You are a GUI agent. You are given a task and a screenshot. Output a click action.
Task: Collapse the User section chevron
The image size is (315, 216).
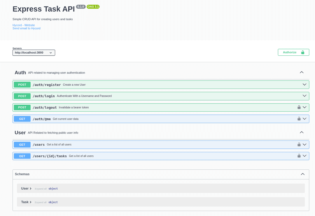click(x=302, y=132)
